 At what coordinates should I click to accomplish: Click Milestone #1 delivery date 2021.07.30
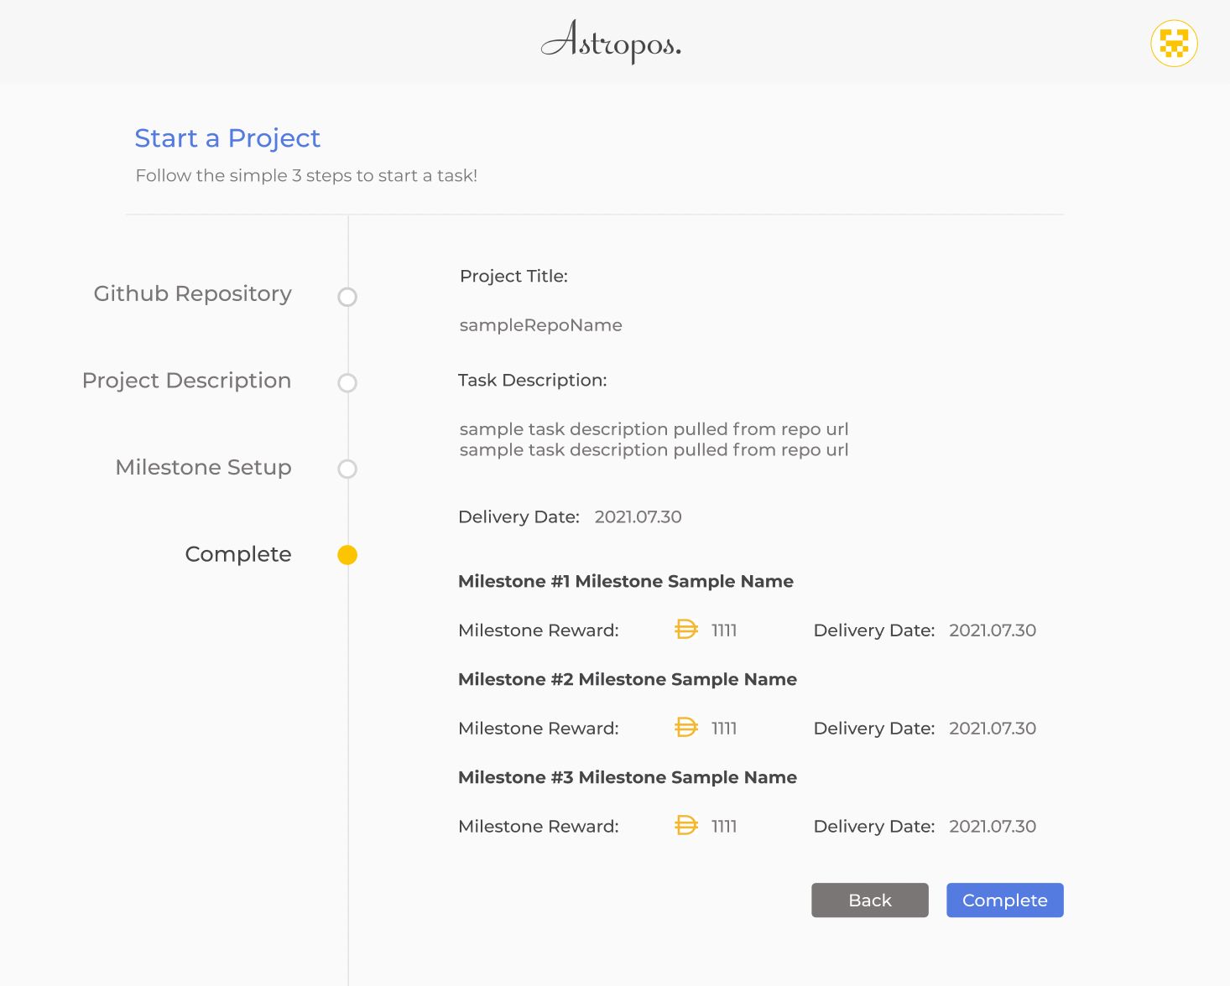click(993, 631)
